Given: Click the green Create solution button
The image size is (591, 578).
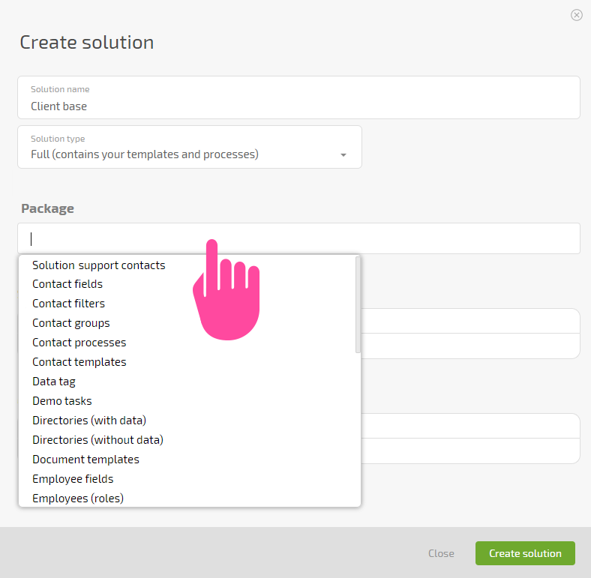Looking at the screenshot, I should [525, 553].
